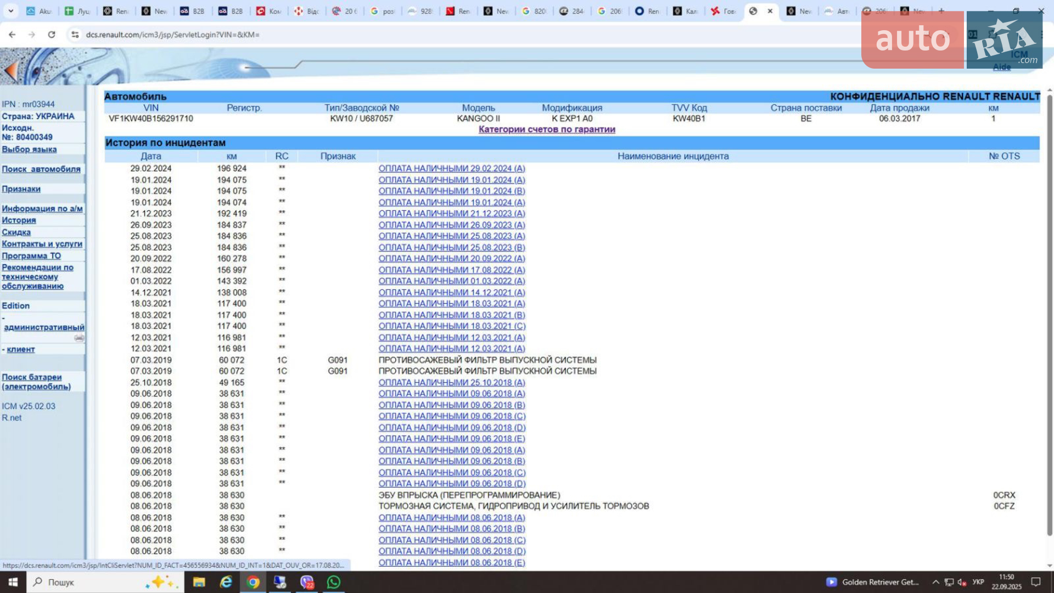Open WhatsApp from the taskbar
The height and width of the screenshot is (593, 1054).
coord(333,582)
